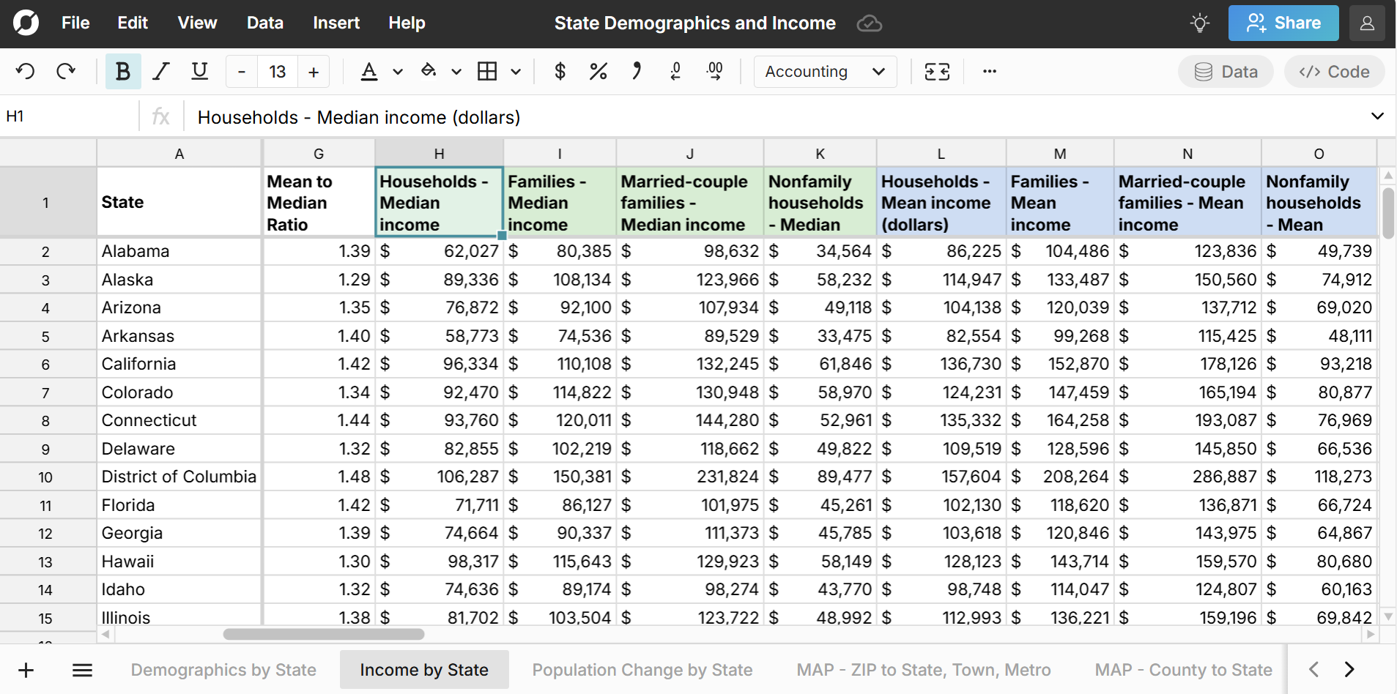Viewport: 1397px width, 694px height.
Task: Open the sheet list hamburger icon
Action: (82, 670)
